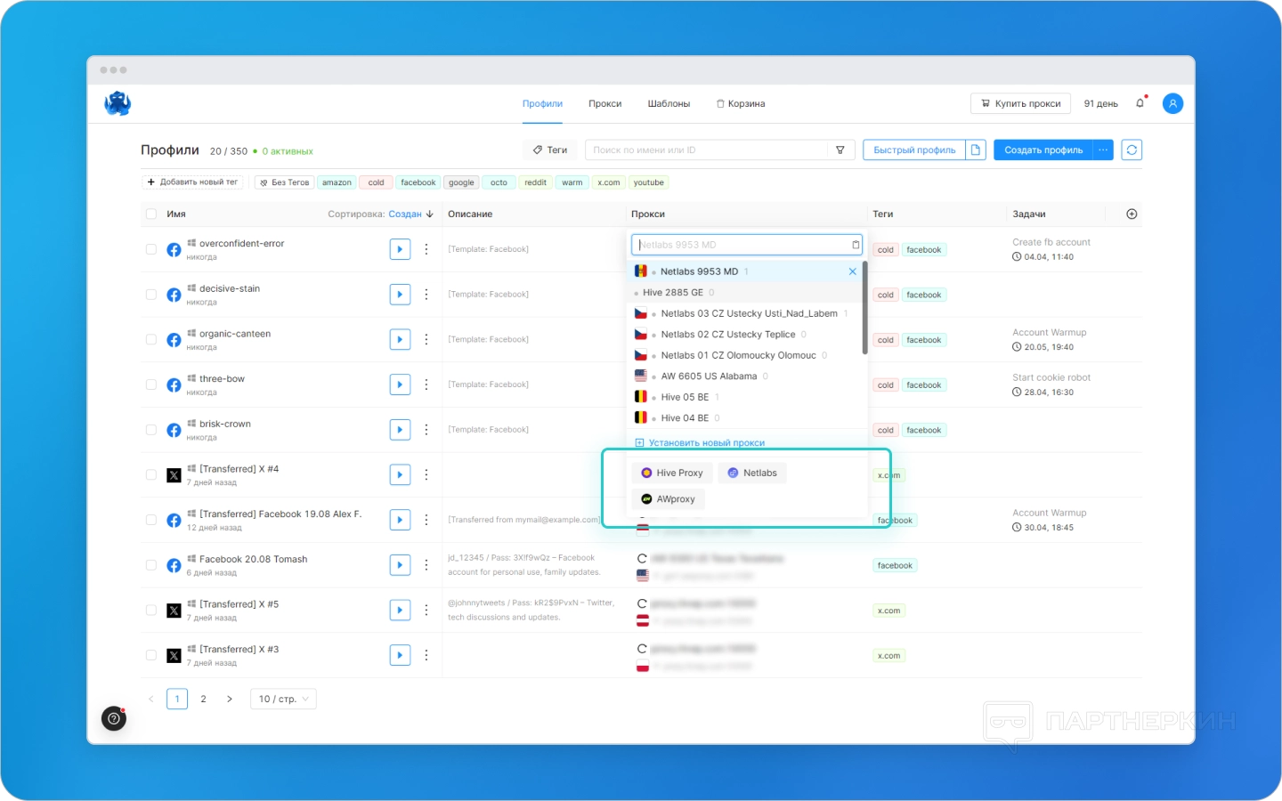Launch the brisk-crown profile
The width and height of the screenshot is (1282, 801).
coord(400,430)
